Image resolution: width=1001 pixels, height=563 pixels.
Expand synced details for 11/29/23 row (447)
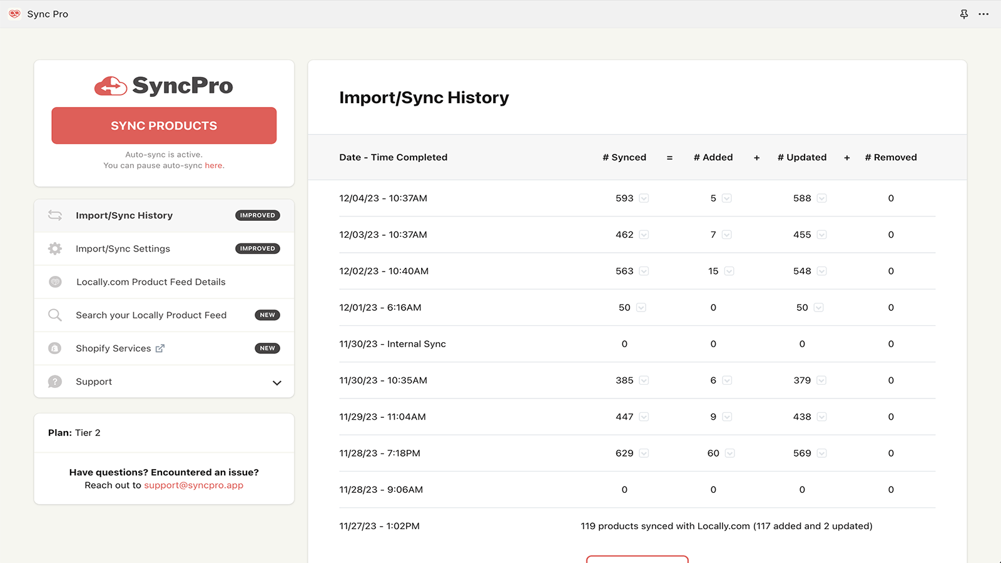pyautogui.click(x=644, y=417)
